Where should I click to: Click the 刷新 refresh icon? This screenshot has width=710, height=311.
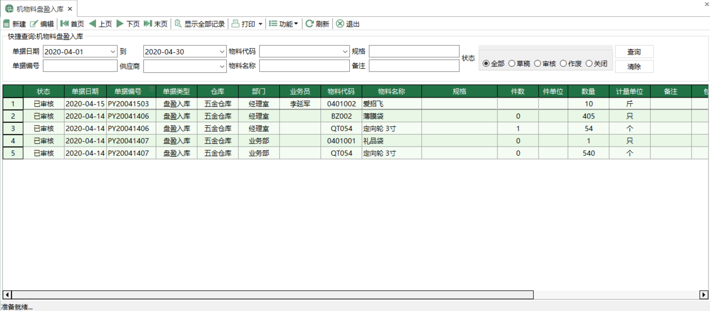tap(309, 23)
